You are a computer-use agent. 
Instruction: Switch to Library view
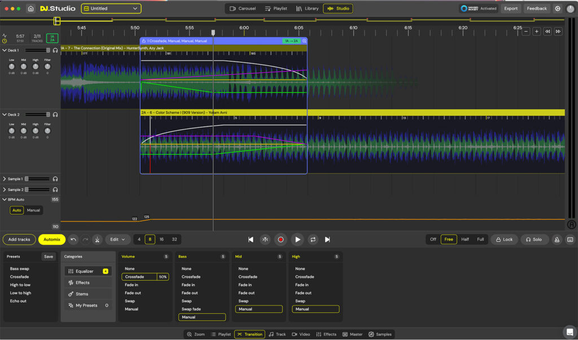pos(307,8)
